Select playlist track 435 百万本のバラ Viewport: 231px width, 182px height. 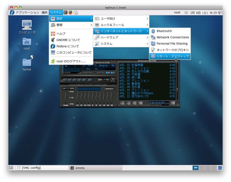pyautogui.click(x=147, y=96)
